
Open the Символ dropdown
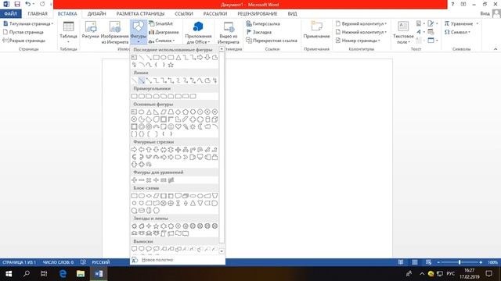(457, 32)
